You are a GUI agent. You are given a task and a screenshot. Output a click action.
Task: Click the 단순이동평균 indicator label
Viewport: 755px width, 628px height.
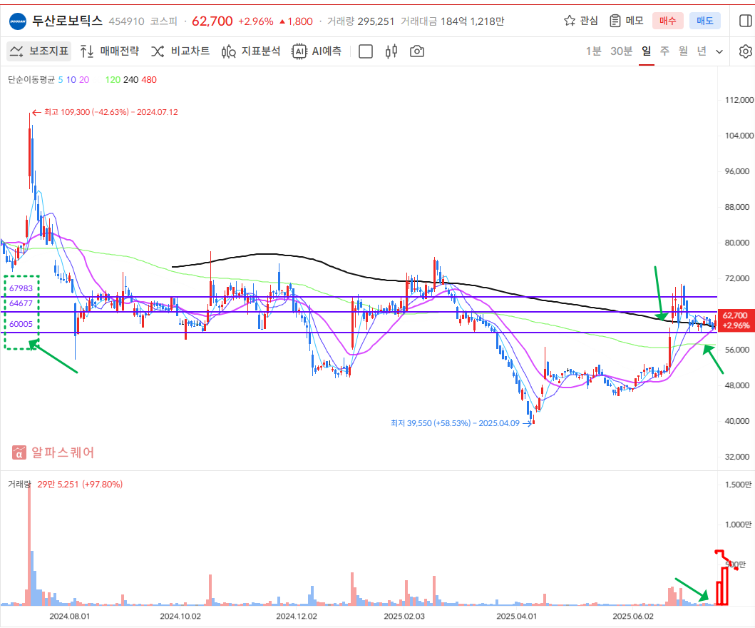31,79
